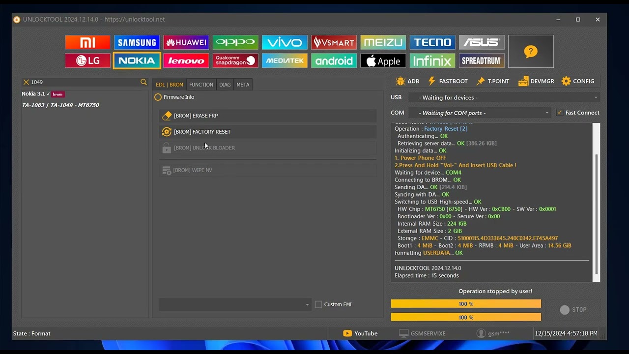Click the lower 100 % progress bar
Image resolution: width=629 pixels, height=354 pixels.
[466, 317]
